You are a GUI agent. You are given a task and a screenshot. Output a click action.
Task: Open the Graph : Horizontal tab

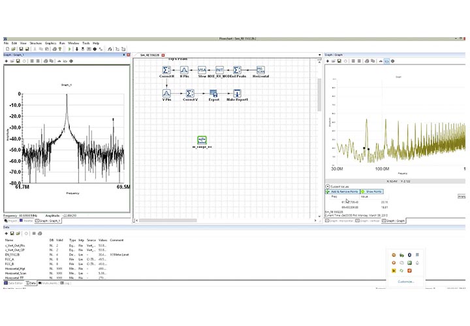click(x=339, y=221)
